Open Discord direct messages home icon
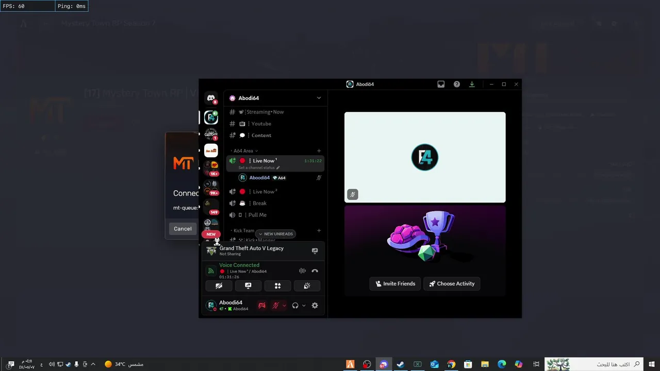The height and width of the screenshot is (371, 660). 211,98
